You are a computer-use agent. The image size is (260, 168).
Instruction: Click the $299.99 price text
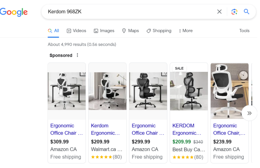141,142
